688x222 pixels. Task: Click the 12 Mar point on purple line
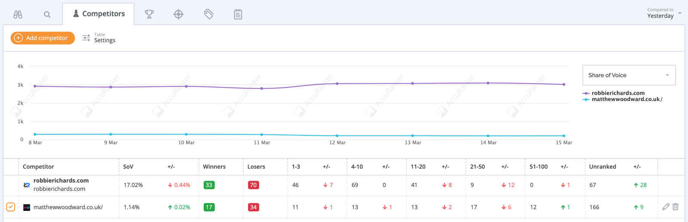337,83
